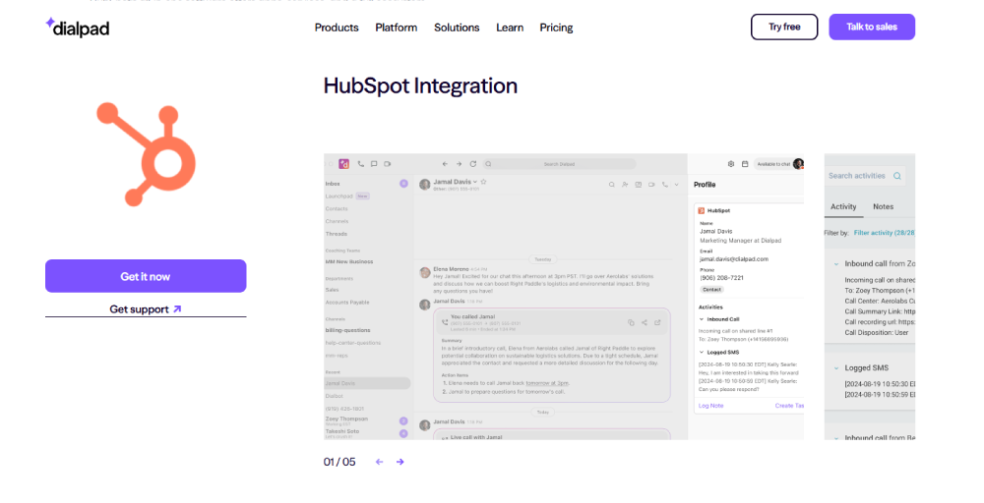Click the Dialpad logo

click(x=78, y=28)
